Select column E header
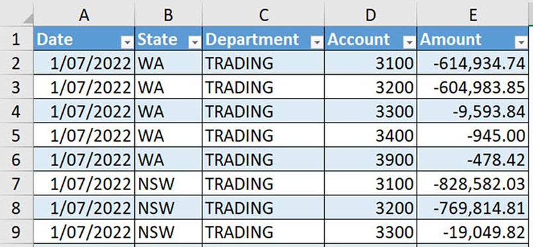This screenshot has height=247, width=533. [473, 15]
